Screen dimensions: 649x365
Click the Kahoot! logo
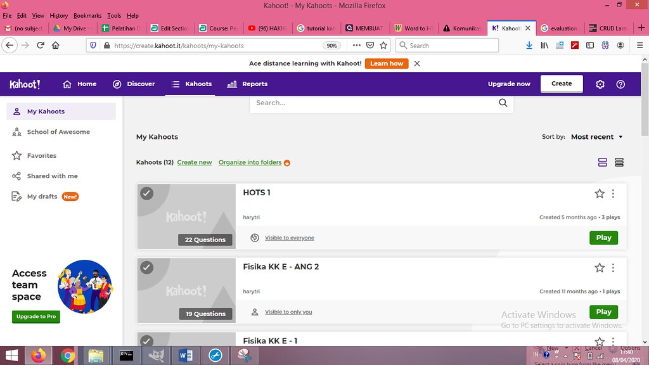coord(25,84)
